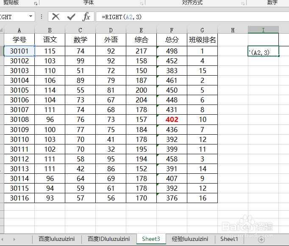The height and width of the screenshot is (246, 289).
Task: Click the Select All corner triangle
Action: (x=1, y=30)
